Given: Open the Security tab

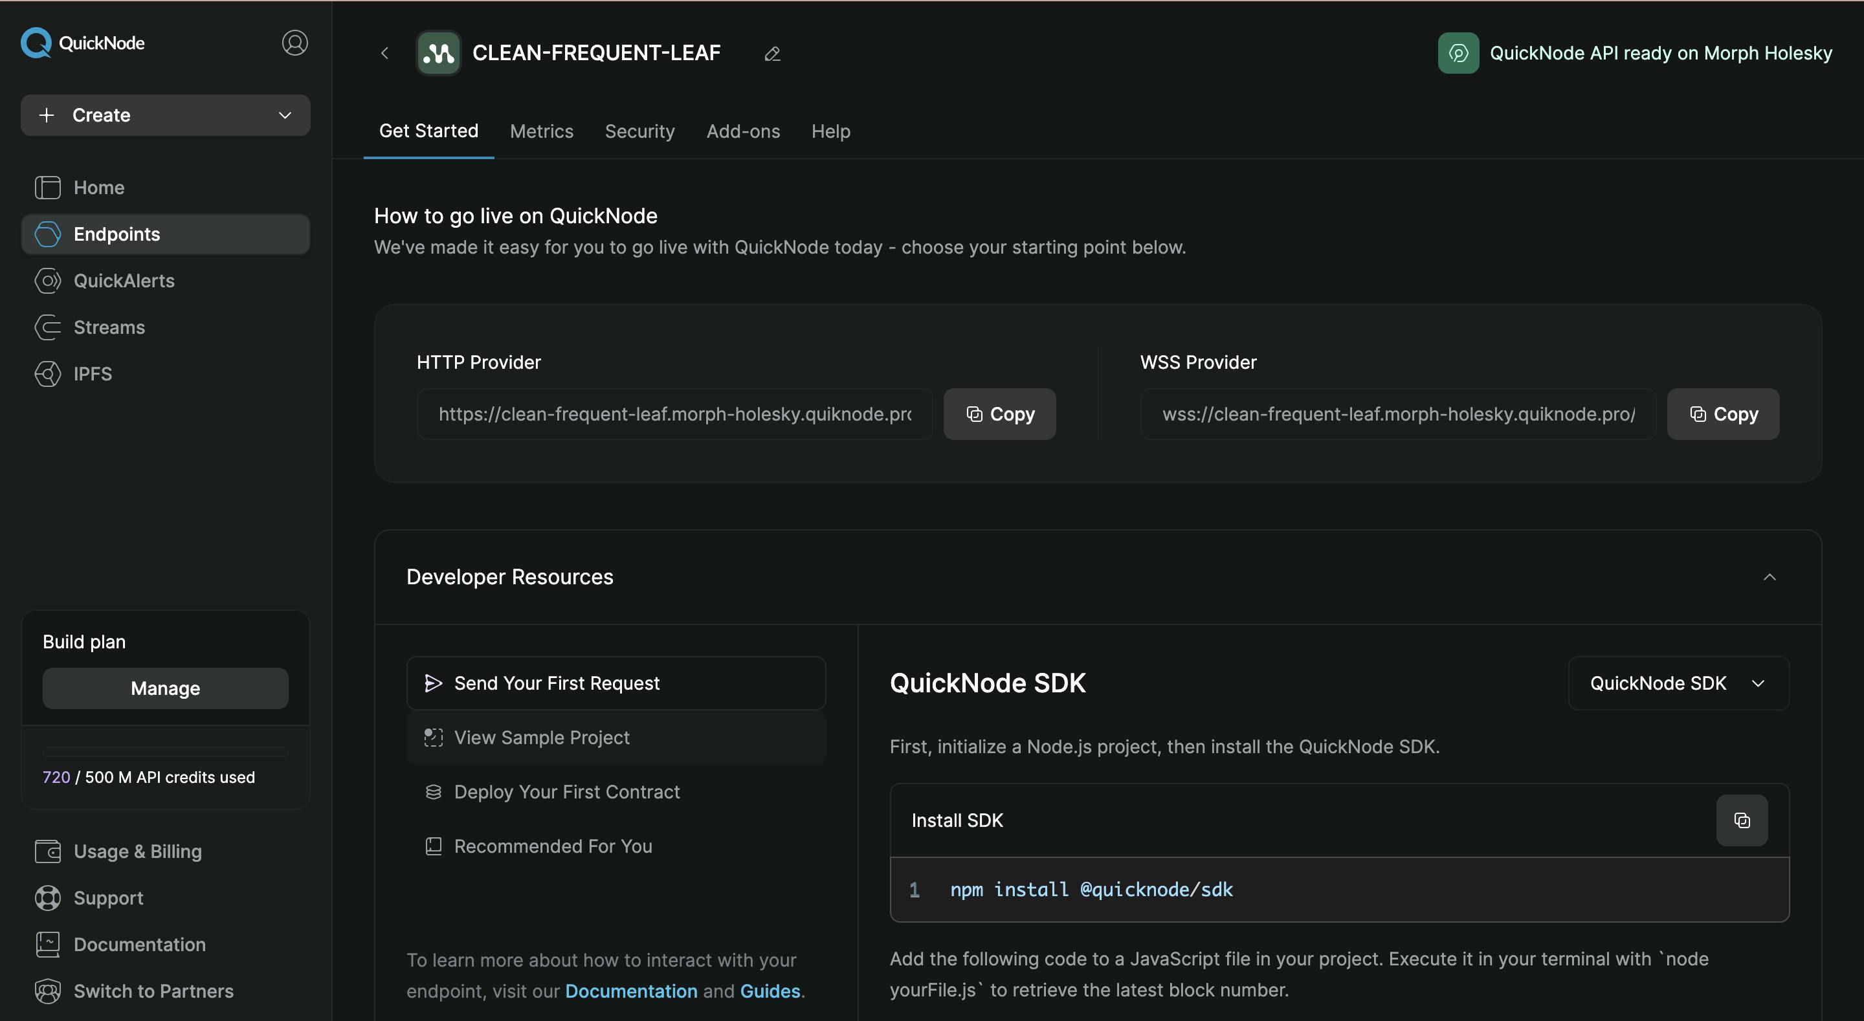Looking at the screenshot, I should pyautogui.click(x=639, y=131).
